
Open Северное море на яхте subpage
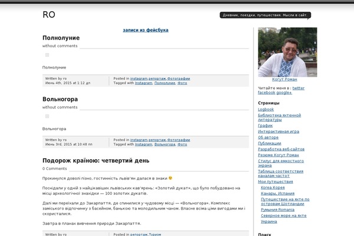pos(284,215)
